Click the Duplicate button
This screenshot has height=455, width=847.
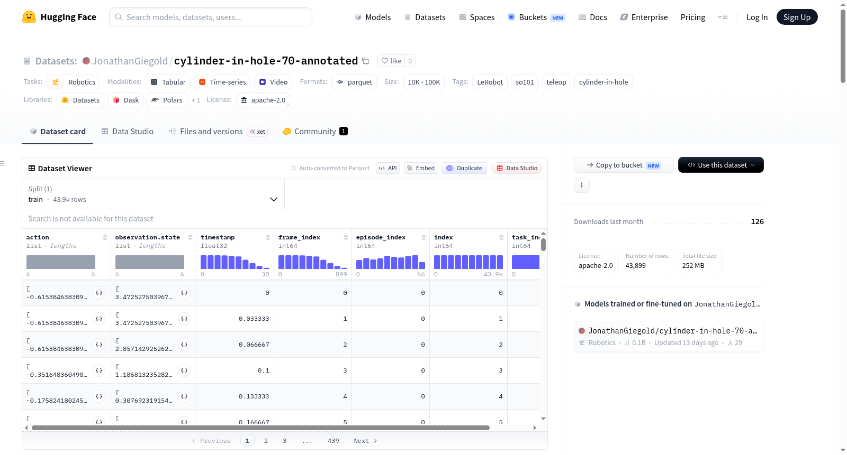point(464,168)
